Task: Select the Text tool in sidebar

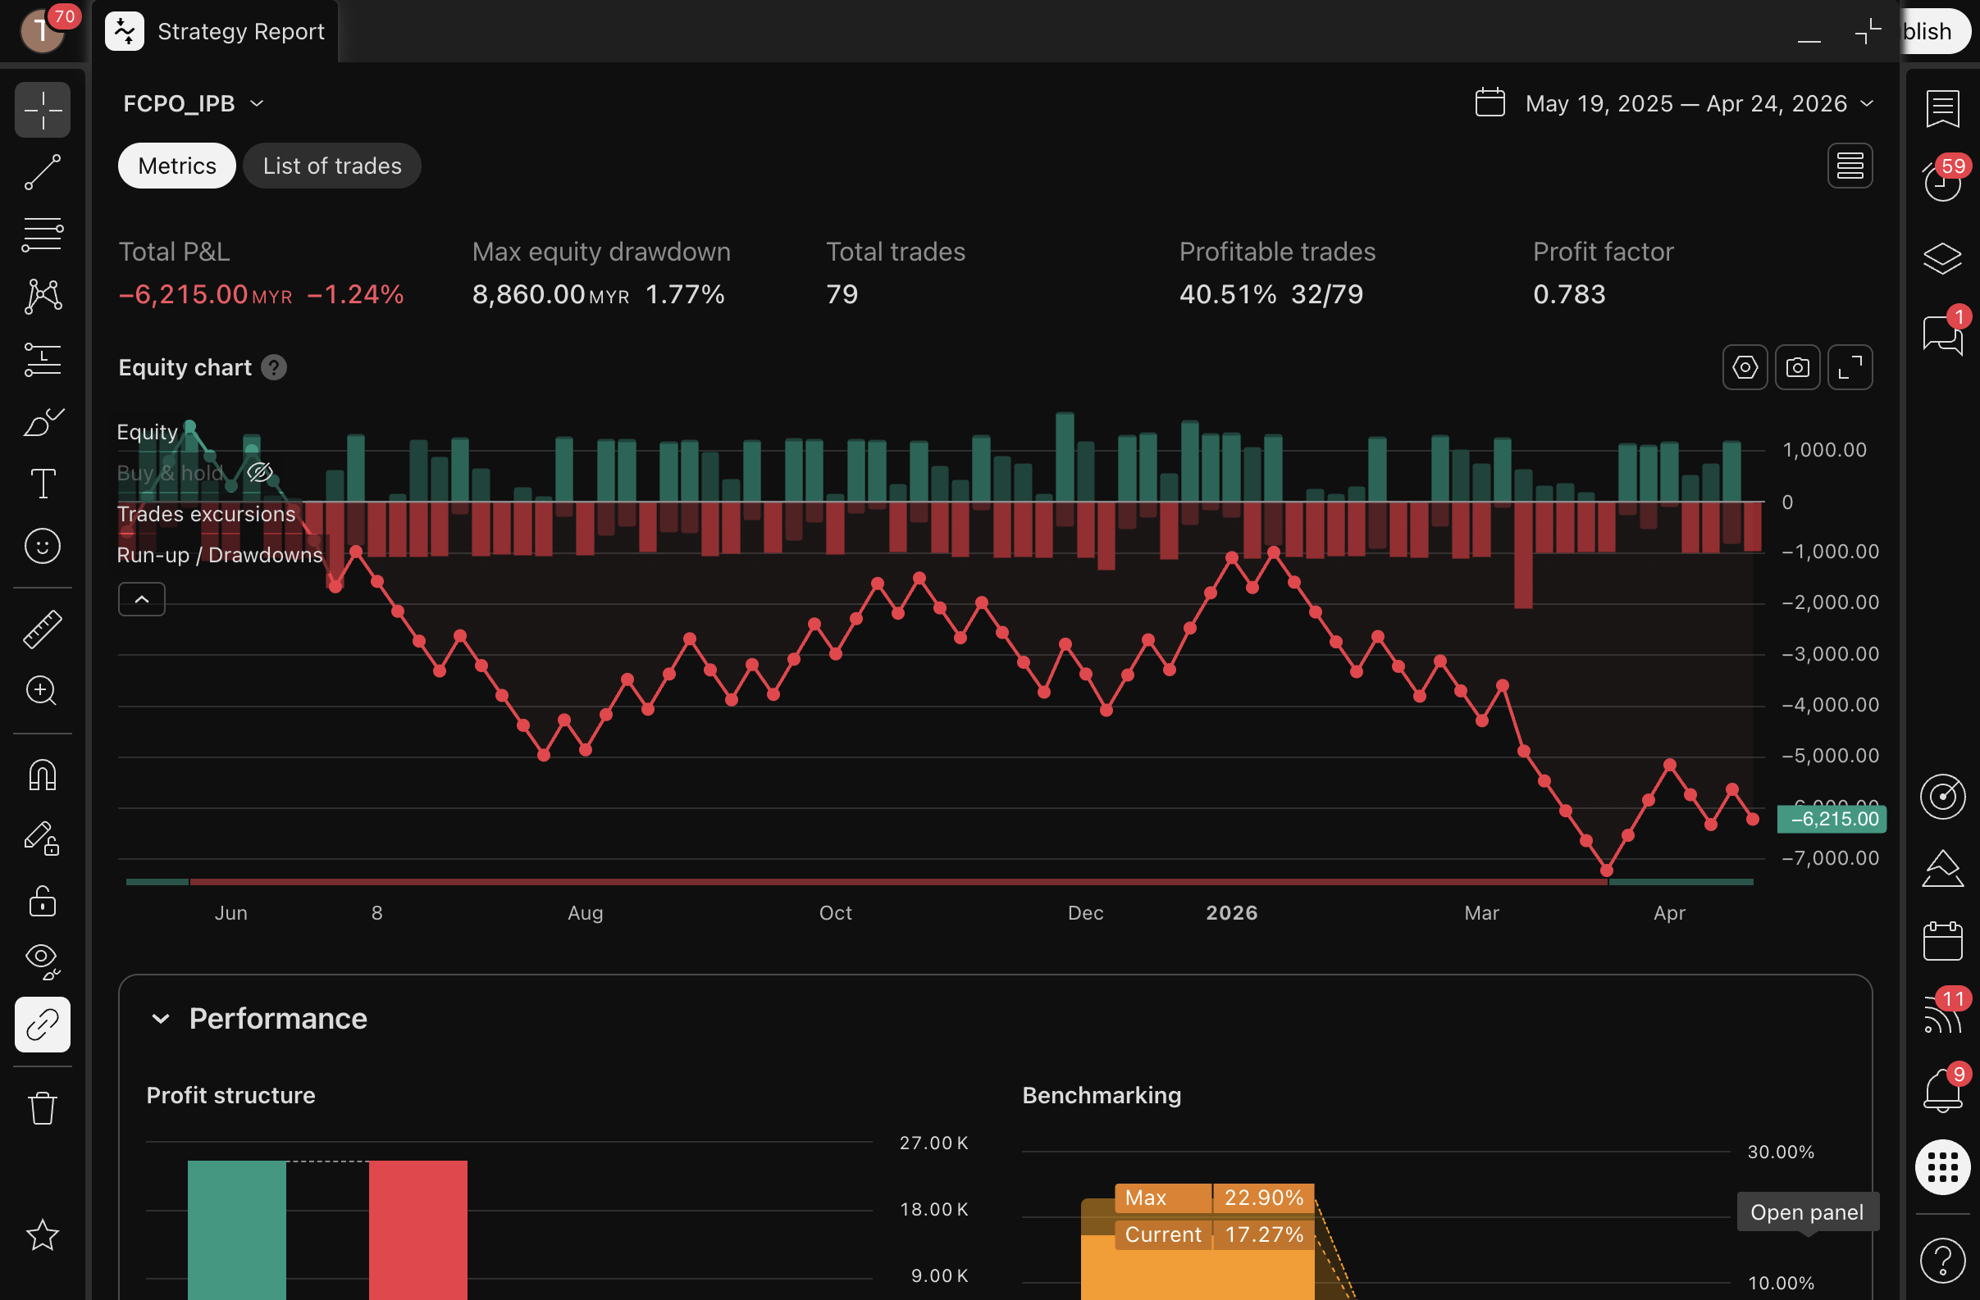Action: pos(43,484)
